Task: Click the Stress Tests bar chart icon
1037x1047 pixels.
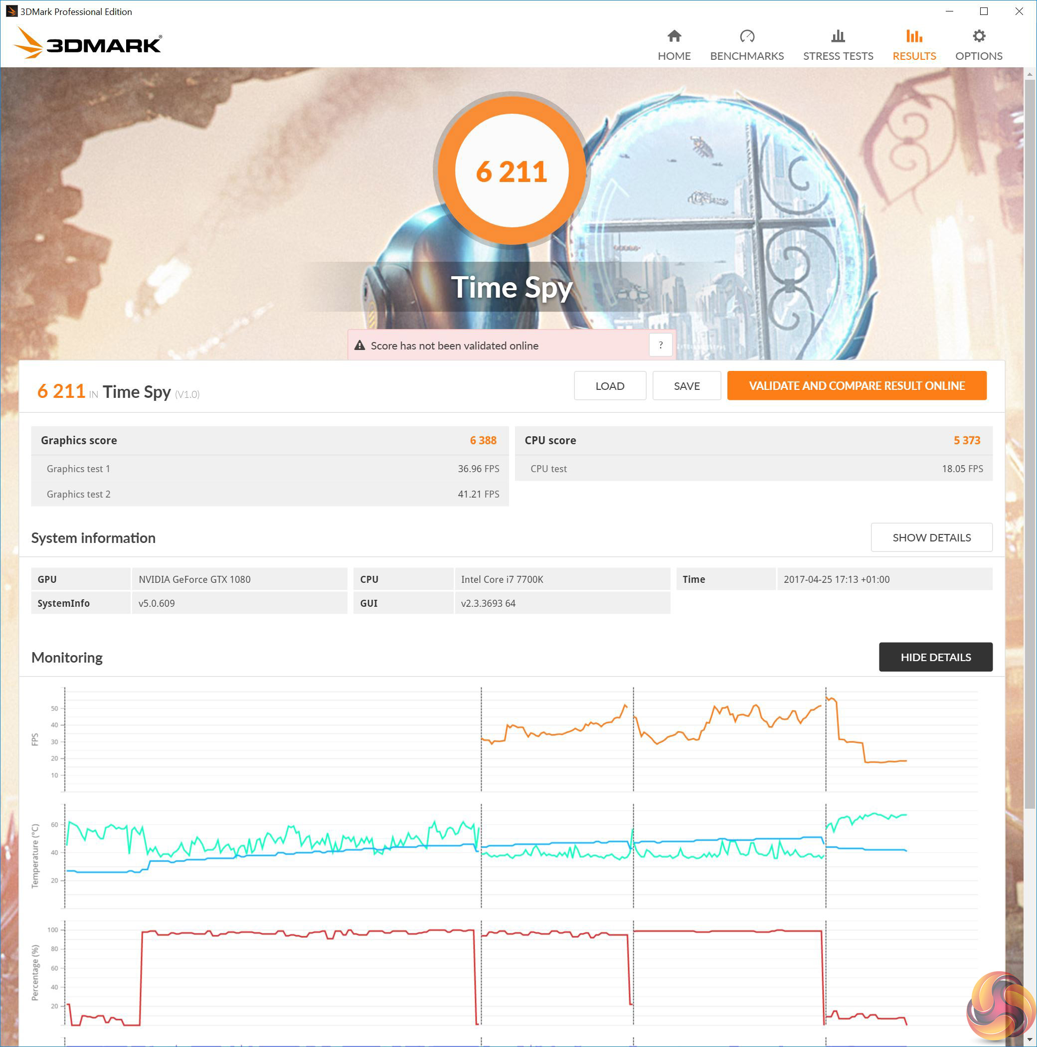Action: [838, 36]
